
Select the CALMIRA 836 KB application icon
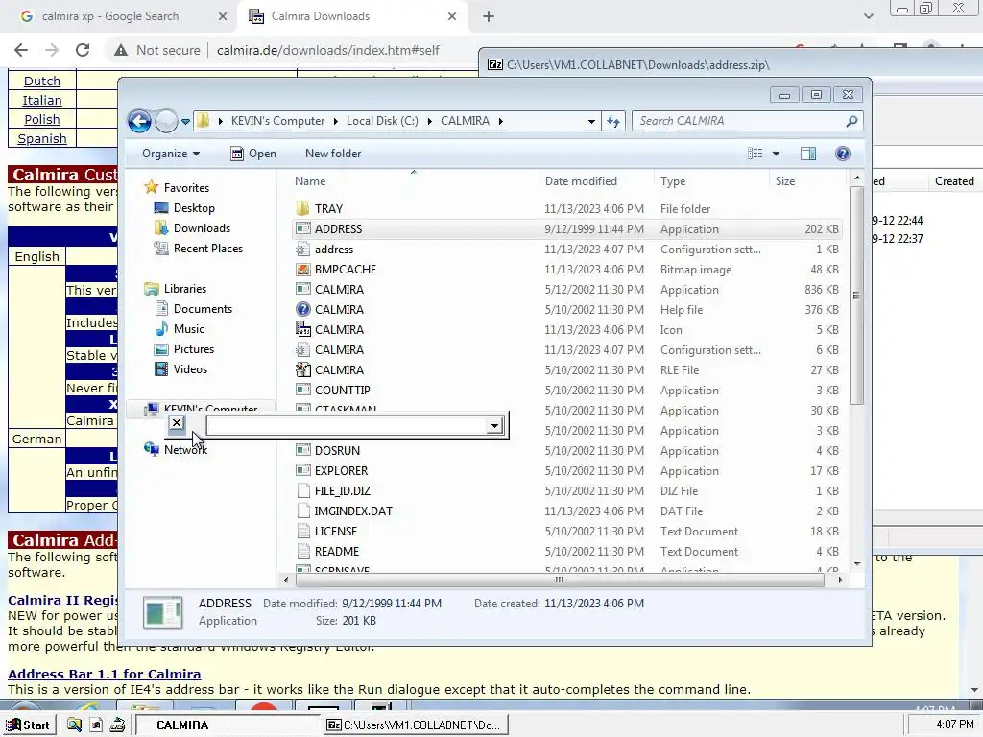pyautogui.click(x=302, y=289)
